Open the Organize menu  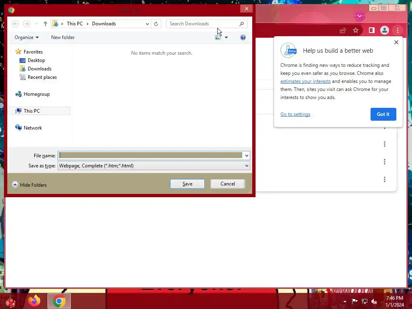pos(27,37)
